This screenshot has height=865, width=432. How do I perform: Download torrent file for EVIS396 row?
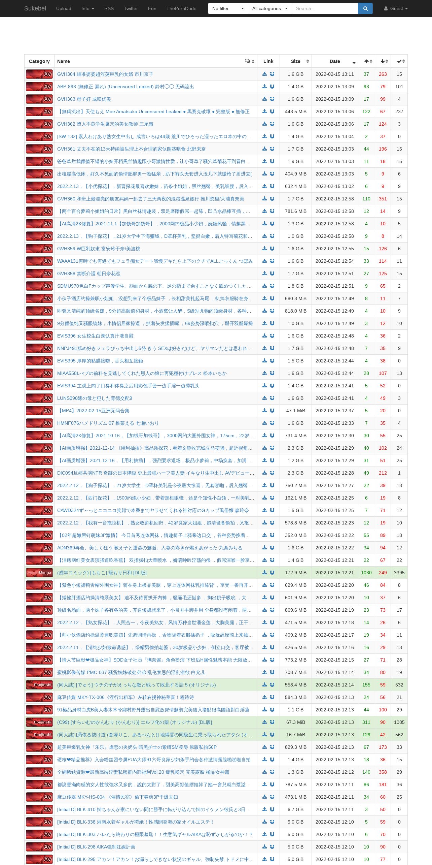pos(264,336)
